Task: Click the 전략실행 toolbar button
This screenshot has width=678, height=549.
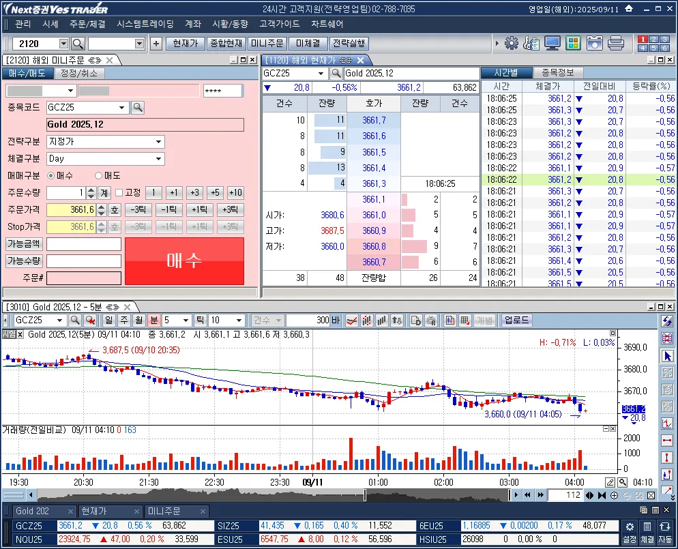Action: pyautogui.click(x=349, y=44)
